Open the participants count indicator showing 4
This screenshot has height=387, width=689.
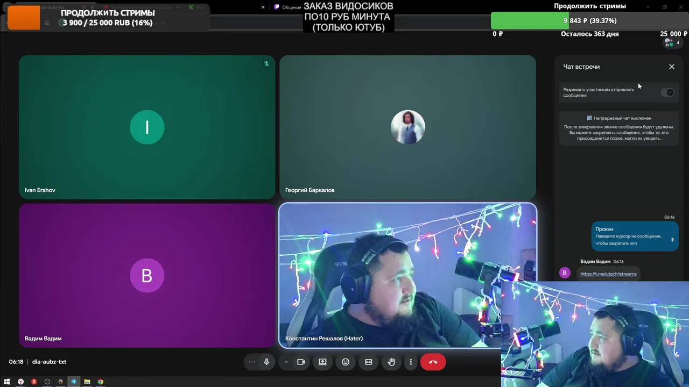(x=672, y=42)
